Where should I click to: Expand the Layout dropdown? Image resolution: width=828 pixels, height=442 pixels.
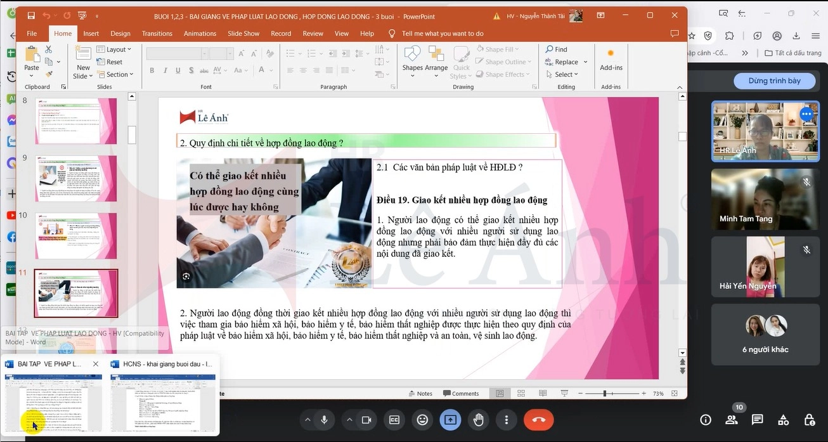click(x=114, y=49)
